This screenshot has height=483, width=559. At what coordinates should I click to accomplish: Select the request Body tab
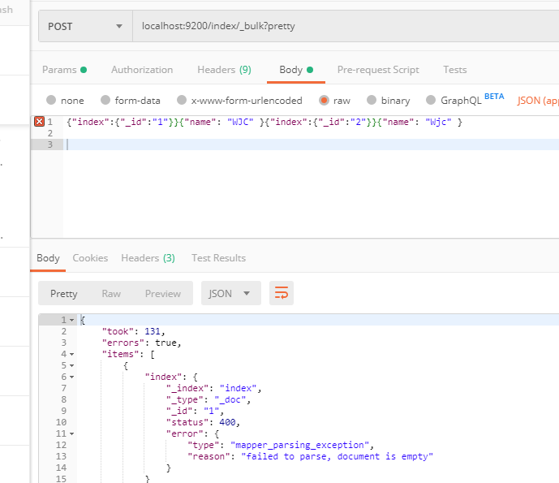click(296, 70)
